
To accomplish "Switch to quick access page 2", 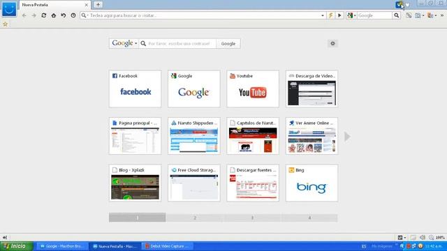I will [195, 218].
